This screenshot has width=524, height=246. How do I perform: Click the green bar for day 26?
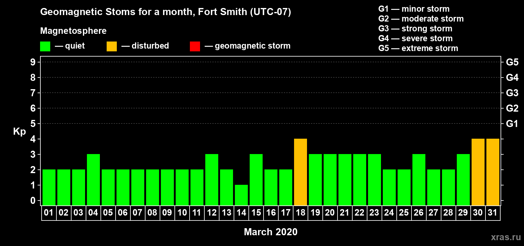(419, 180)
